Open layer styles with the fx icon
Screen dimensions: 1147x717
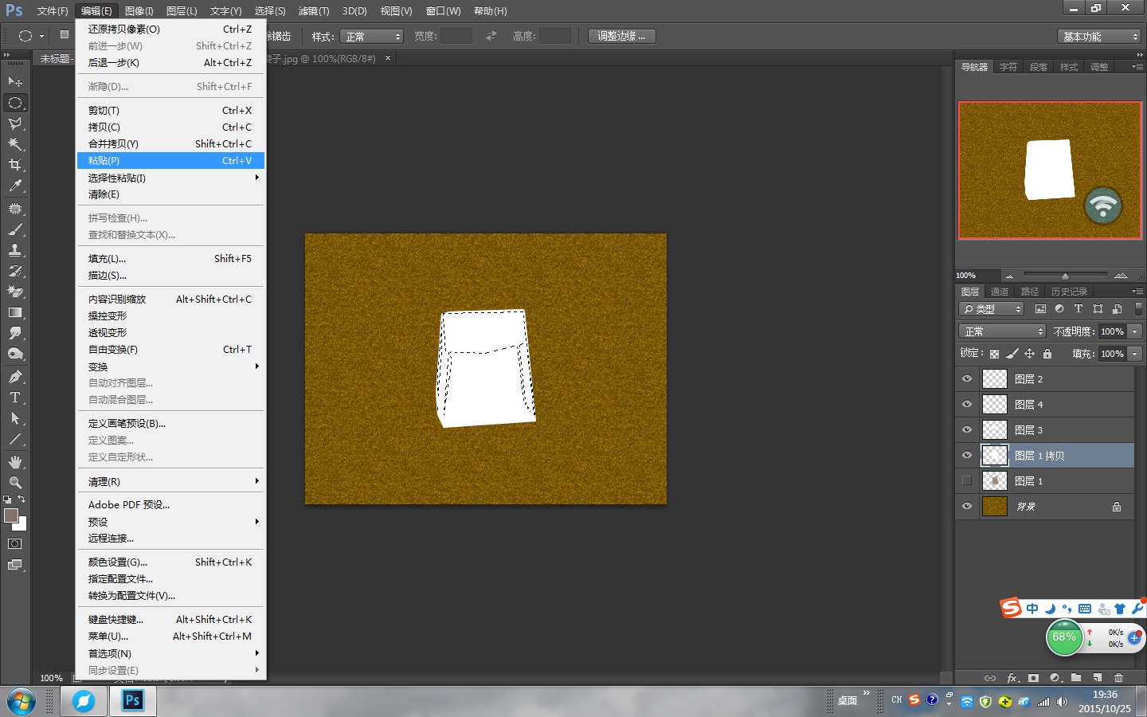tap(1012, 678)
